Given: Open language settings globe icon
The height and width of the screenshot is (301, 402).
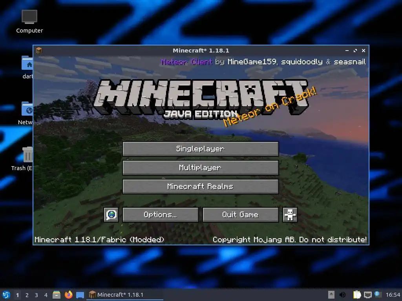Looking at the screenshot, I should pyautogui.click(x=111, y=214).
